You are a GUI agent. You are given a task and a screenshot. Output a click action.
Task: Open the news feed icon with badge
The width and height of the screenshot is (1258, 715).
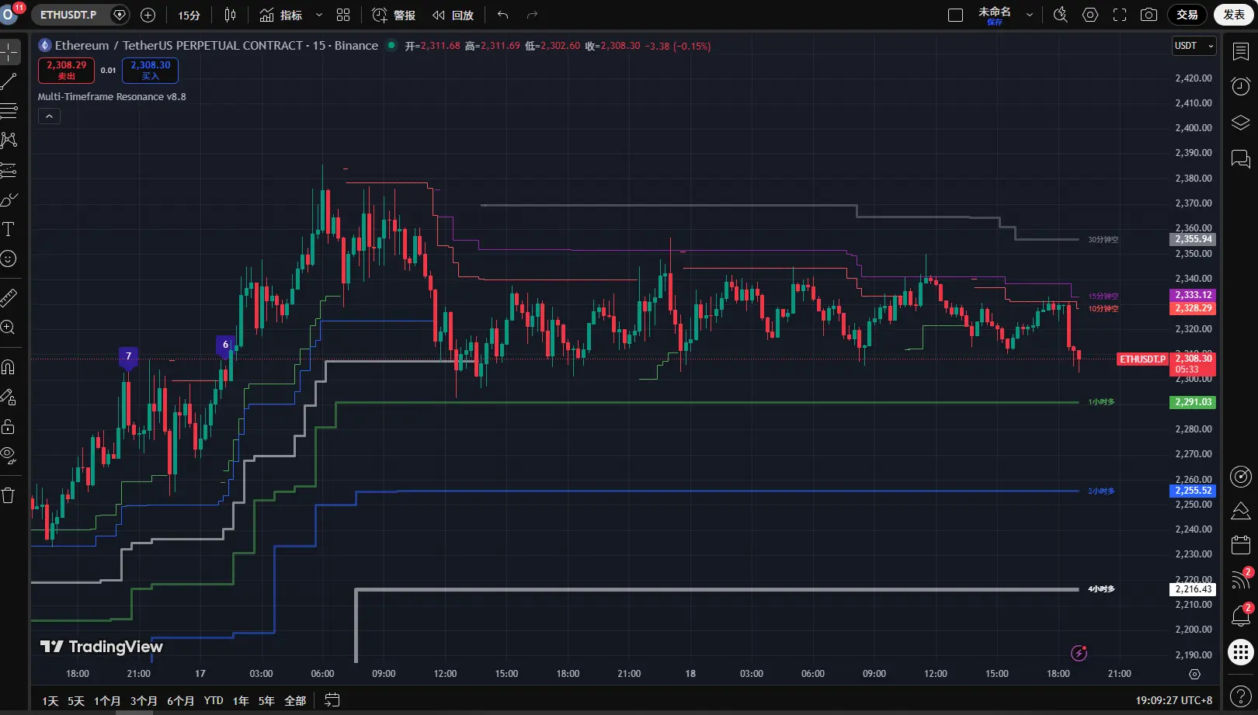click(1241, 579)
